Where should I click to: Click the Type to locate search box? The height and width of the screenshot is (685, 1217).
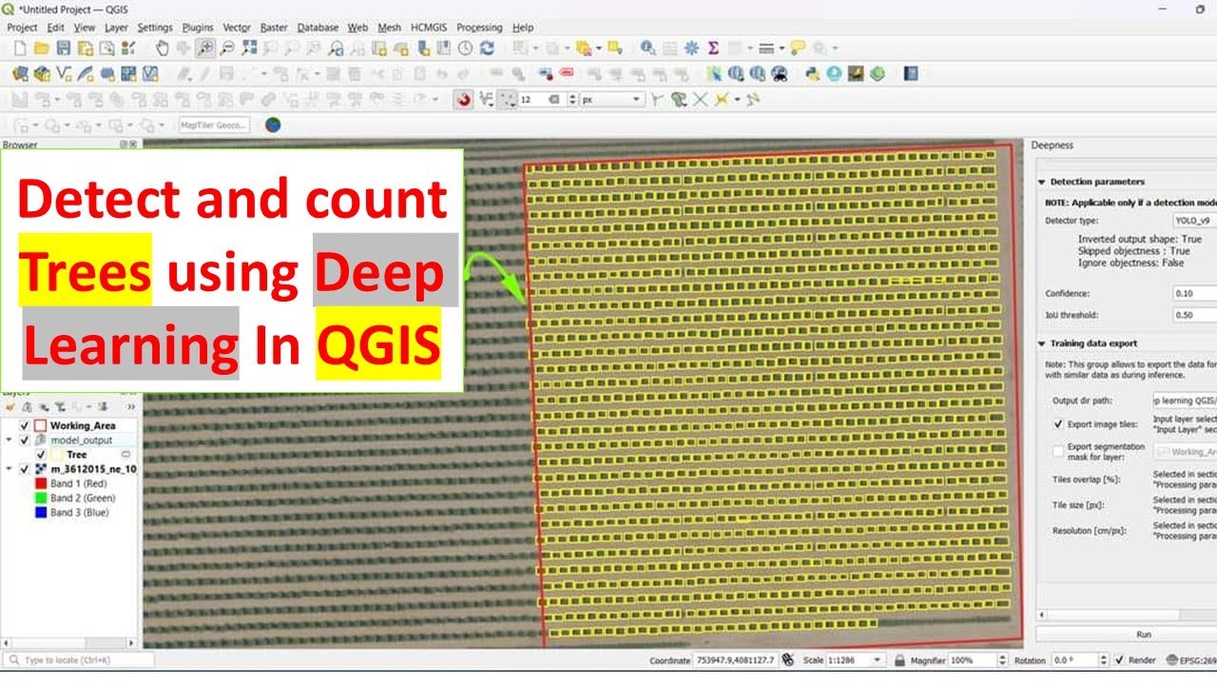point(78,660)
